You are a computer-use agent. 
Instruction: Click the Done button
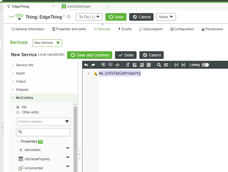126,55
